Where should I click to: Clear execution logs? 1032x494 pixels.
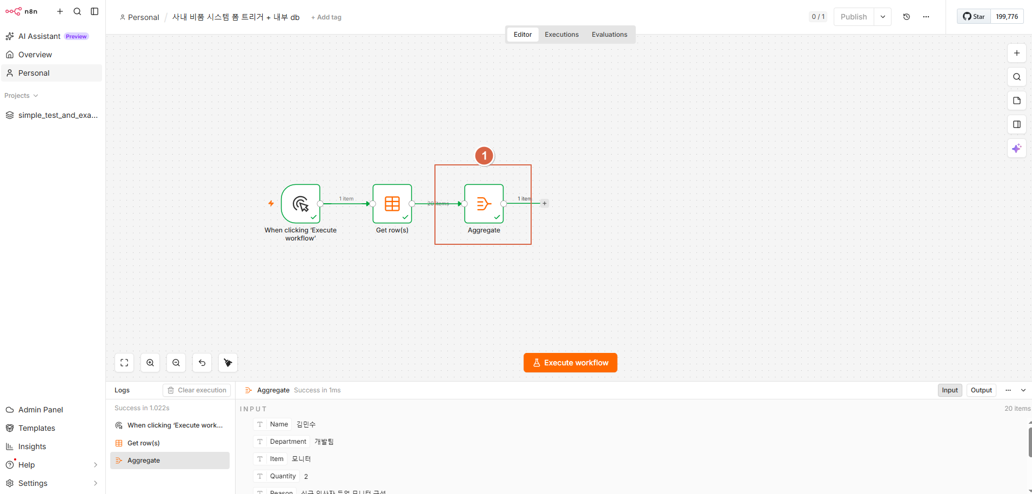(197, 390)
